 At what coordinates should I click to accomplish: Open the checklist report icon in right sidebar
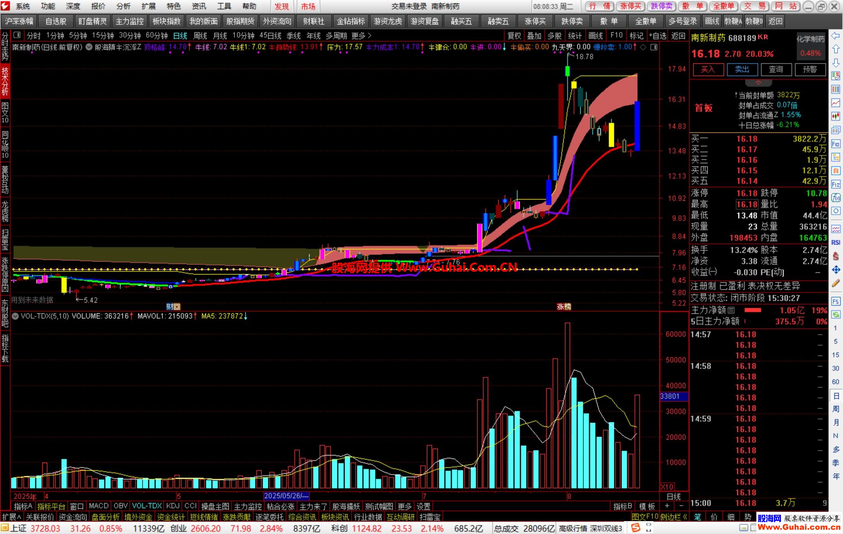(836, 76)
